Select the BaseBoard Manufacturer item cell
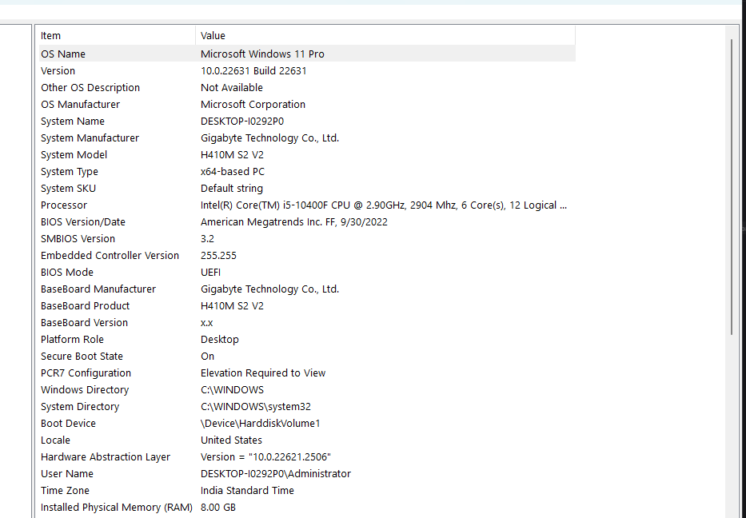 point(98,289)
